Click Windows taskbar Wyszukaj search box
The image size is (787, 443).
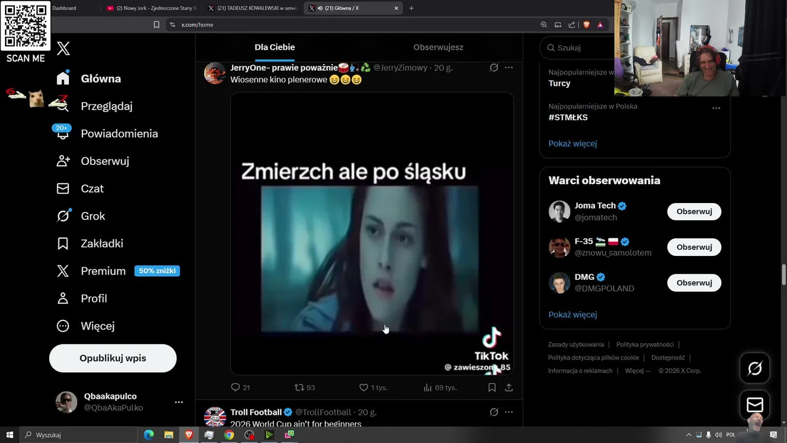78,435
